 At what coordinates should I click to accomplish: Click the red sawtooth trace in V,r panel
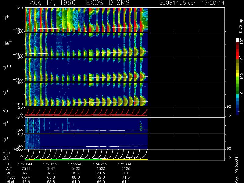(86, 112)
